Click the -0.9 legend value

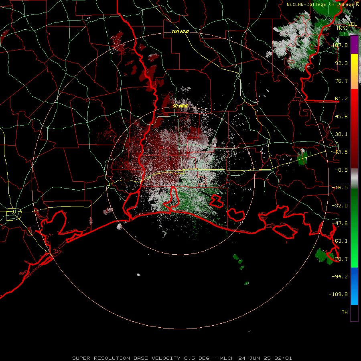pos(341,170)
